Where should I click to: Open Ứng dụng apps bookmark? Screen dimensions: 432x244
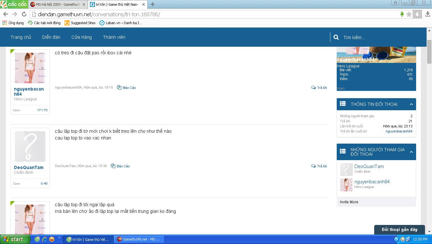click(13, 23)
